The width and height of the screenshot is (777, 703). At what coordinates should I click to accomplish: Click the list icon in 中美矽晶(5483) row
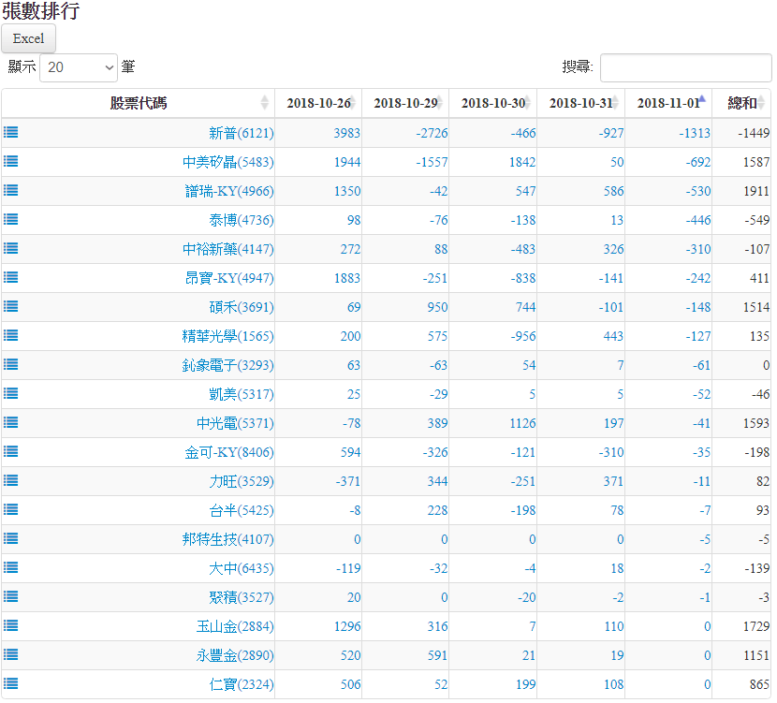(x=11, y=162)
